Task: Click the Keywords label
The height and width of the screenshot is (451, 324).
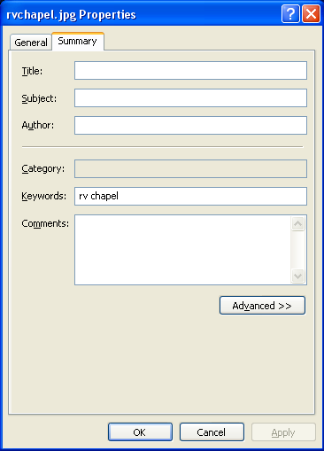Action: coord(44,196)
